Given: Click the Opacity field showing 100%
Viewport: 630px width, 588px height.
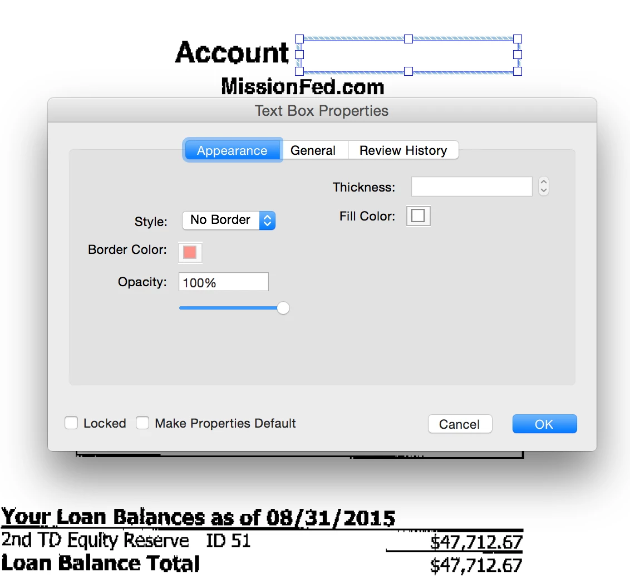Looking at the screenshot, I should pyautogui.click(x=223, y=282).
